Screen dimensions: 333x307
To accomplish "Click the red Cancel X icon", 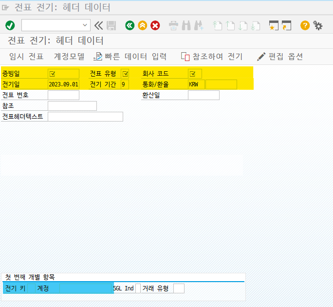I will [x=155, y=25].
